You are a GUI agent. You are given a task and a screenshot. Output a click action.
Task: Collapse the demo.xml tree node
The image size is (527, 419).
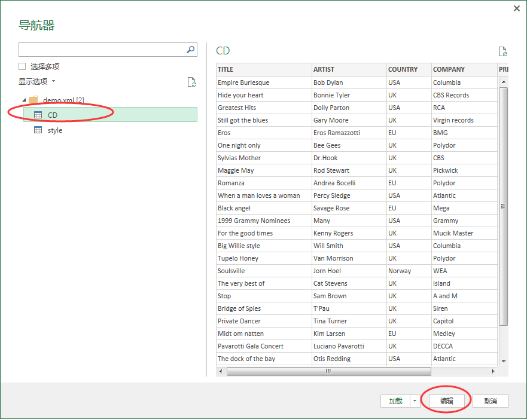pos(23,100)
